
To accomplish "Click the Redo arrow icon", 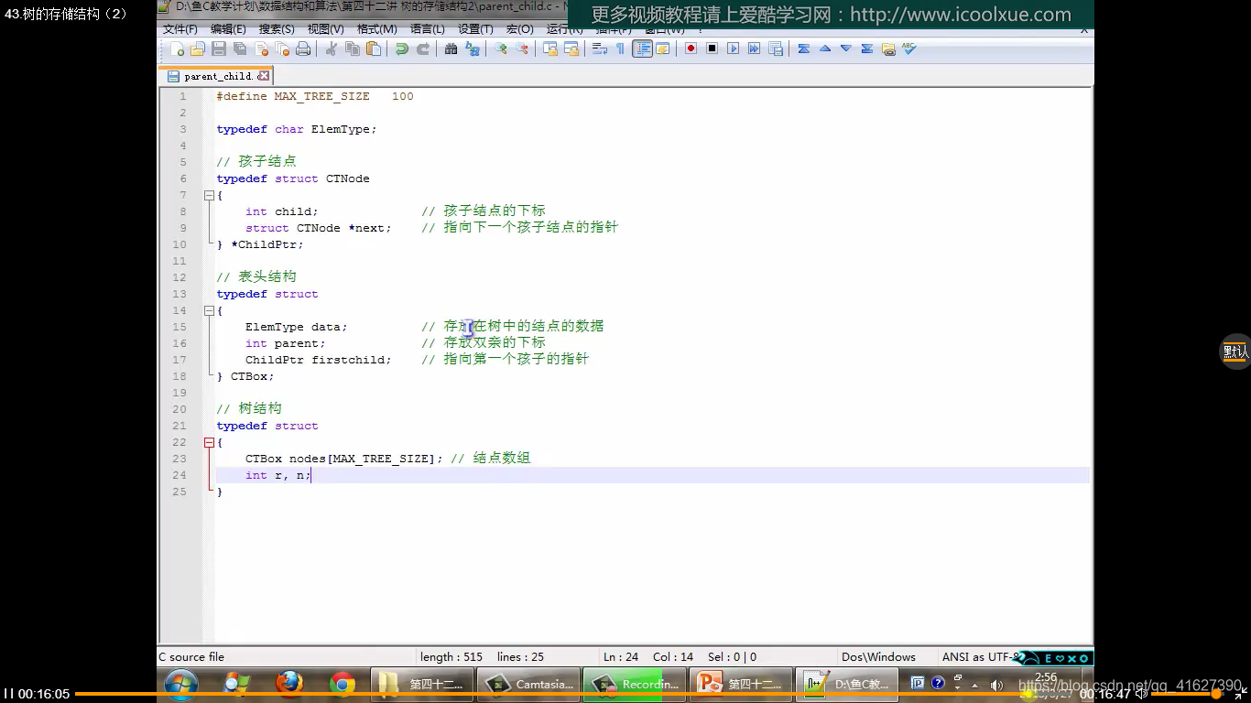I will click(422, 49).
